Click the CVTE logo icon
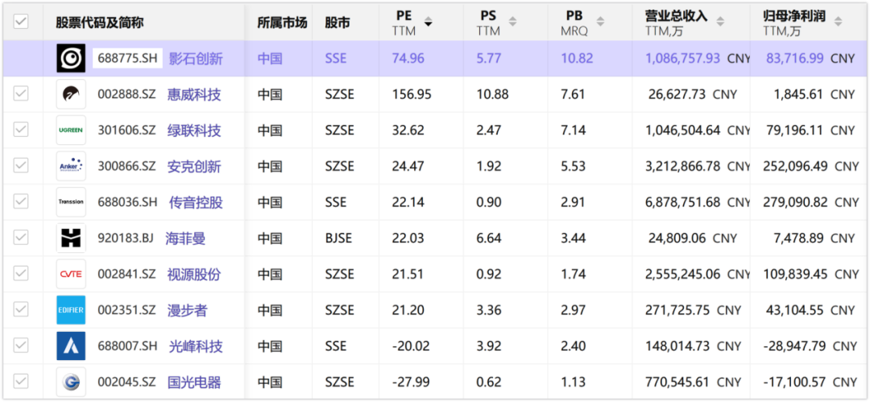 [x=71, y=274]
